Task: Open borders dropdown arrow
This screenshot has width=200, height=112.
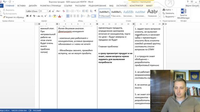Action: (95, 16)
